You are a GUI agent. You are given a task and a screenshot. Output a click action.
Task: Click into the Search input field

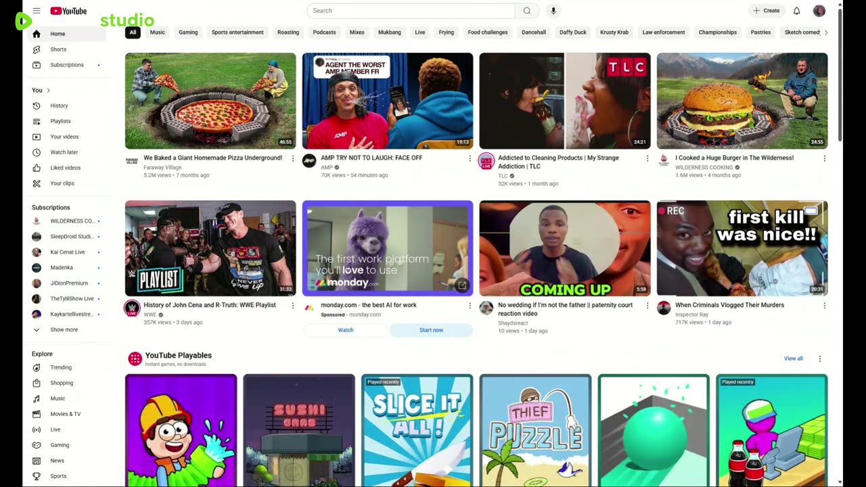[x=411, y=11]
